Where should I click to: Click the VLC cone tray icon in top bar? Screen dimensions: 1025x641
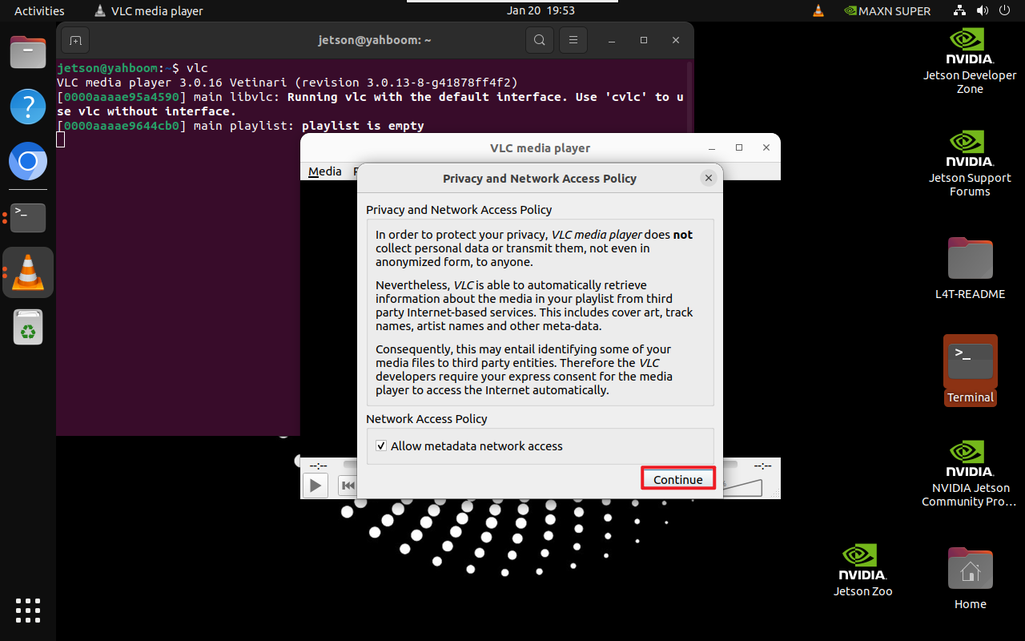point(818,11)
